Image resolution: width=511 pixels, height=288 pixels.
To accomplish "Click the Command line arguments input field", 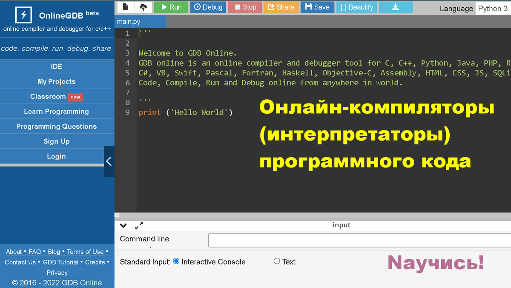I will point(359,240).
